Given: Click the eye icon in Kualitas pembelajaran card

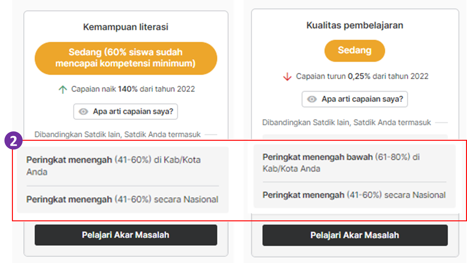Looking at the screenshot, I should click(312, 99).
